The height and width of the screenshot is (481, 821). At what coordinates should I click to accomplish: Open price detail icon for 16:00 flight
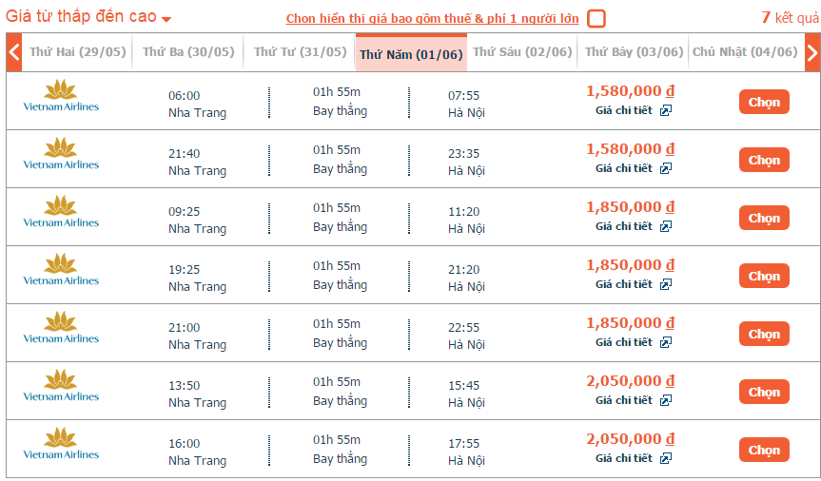(x=666, y=458)
